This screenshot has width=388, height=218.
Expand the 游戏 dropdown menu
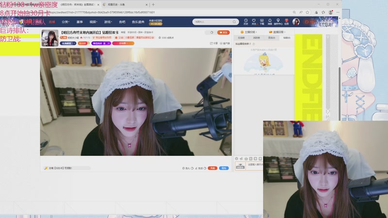pos(108,22)
